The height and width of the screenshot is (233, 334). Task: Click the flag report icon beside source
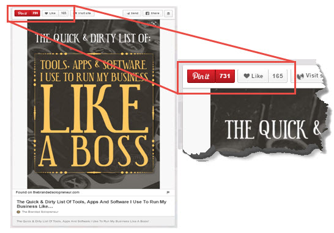(168, 192)
